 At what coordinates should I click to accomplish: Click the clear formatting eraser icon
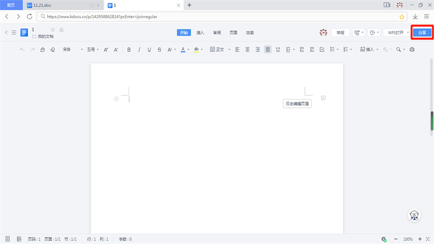coord(53,49)
